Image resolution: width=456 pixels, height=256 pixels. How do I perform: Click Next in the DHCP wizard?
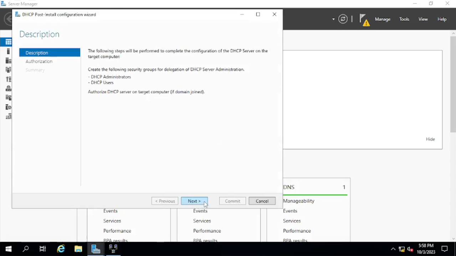[194, 201]
